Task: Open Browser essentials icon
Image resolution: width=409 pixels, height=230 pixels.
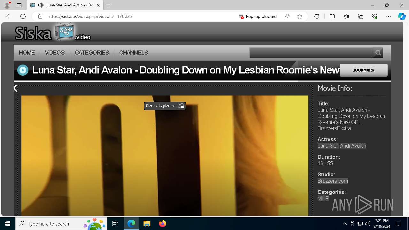Action: coord(374,16)
